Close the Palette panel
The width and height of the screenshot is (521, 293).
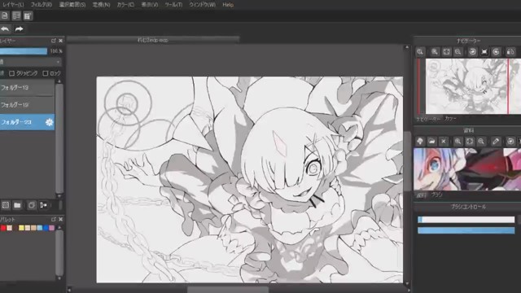(x=60, y=219)
